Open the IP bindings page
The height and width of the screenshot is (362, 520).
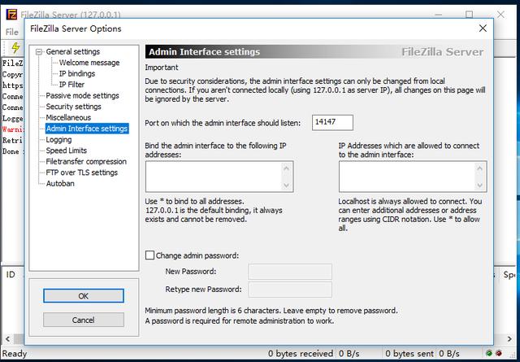pyautogui.click(x=77, y=73)
